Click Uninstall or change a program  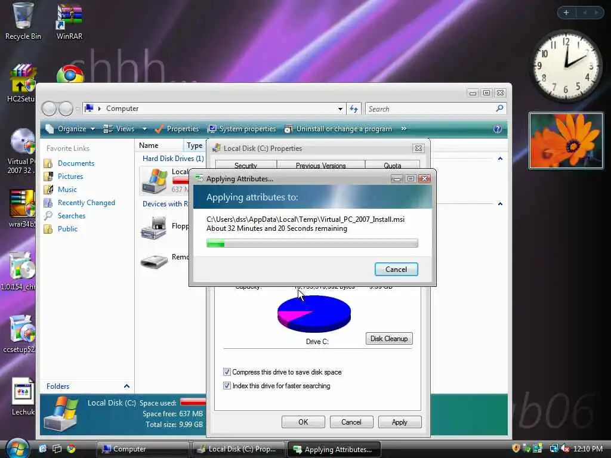[x=338, y=129]
